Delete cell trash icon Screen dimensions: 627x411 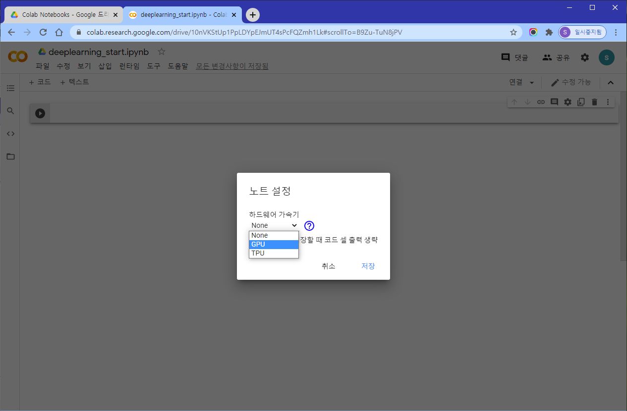tap(594, 102)
